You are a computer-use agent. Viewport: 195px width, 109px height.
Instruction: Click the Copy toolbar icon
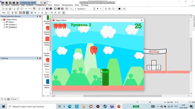(x=18, y=9)
